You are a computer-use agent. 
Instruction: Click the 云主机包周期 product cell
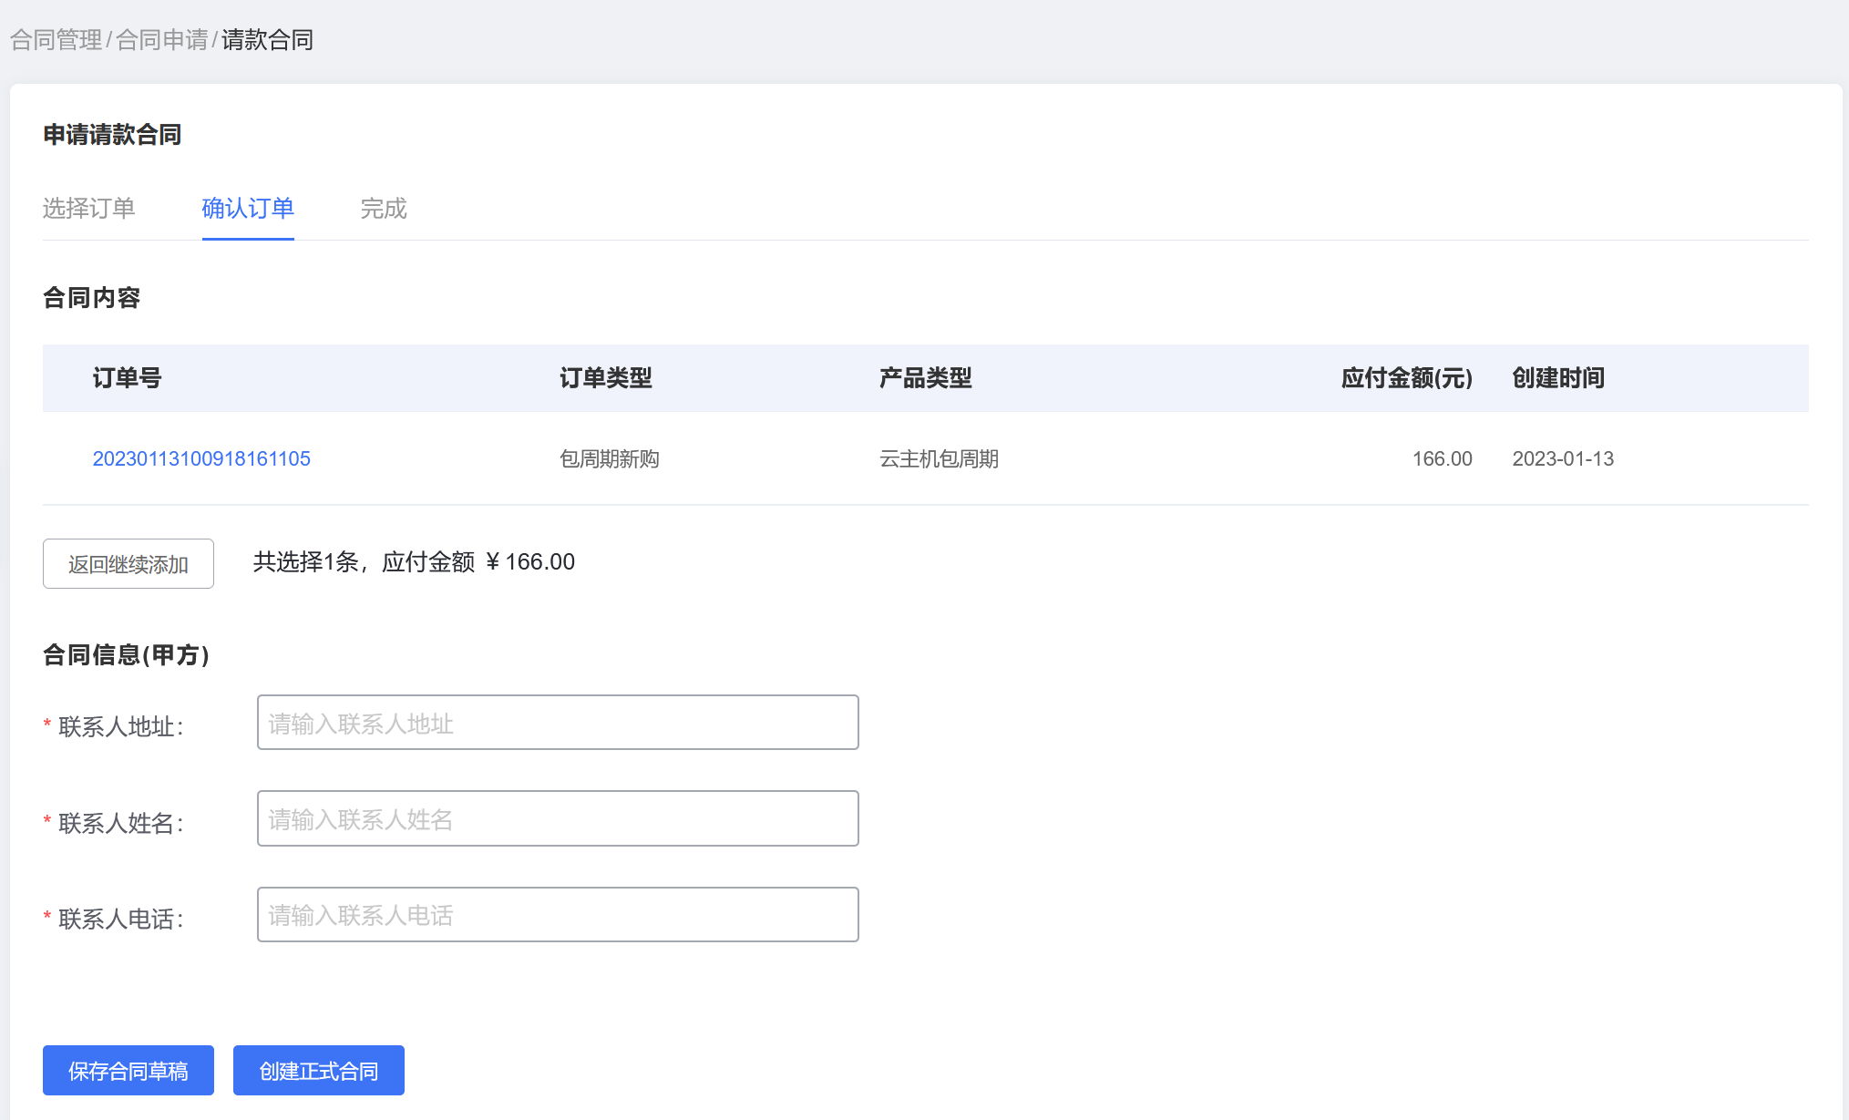939,458
